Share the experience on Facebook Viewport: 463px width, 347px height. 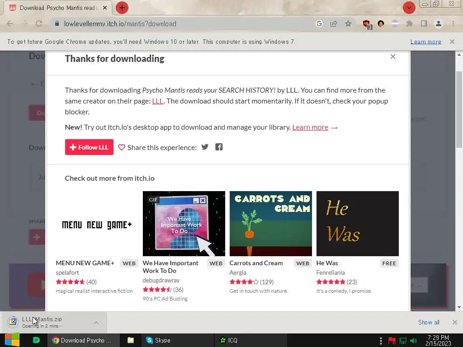[219, 147]
